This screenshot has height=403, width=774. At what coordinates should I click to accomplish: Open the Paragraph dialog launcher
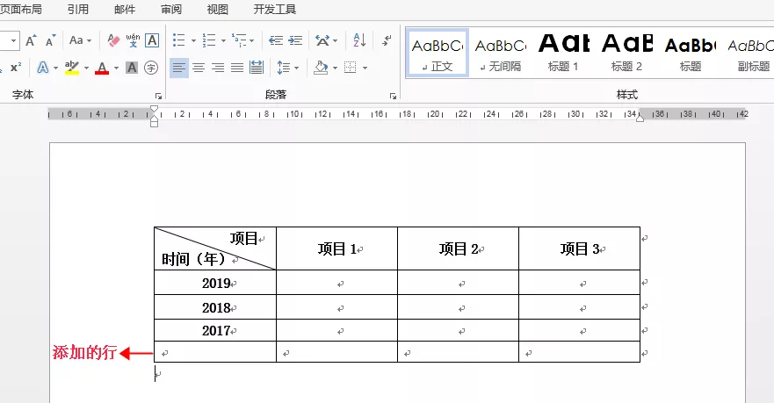393,97
